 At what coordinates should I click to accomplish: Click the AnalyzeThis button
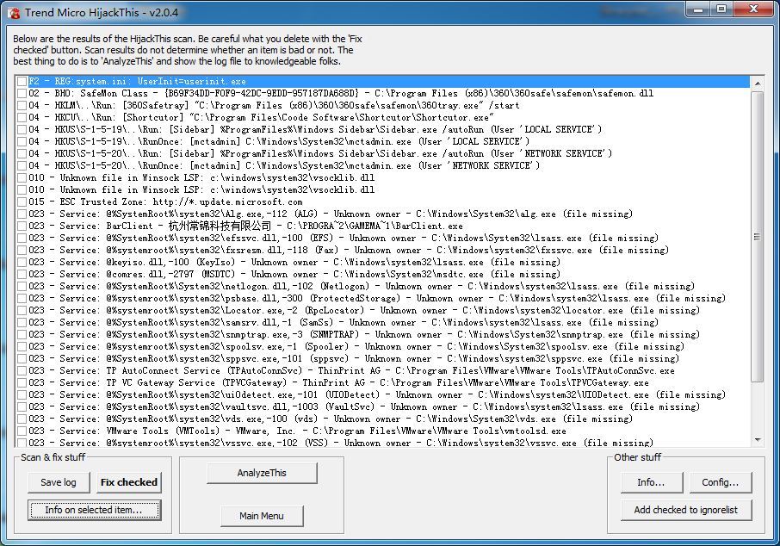pos(262,473)
